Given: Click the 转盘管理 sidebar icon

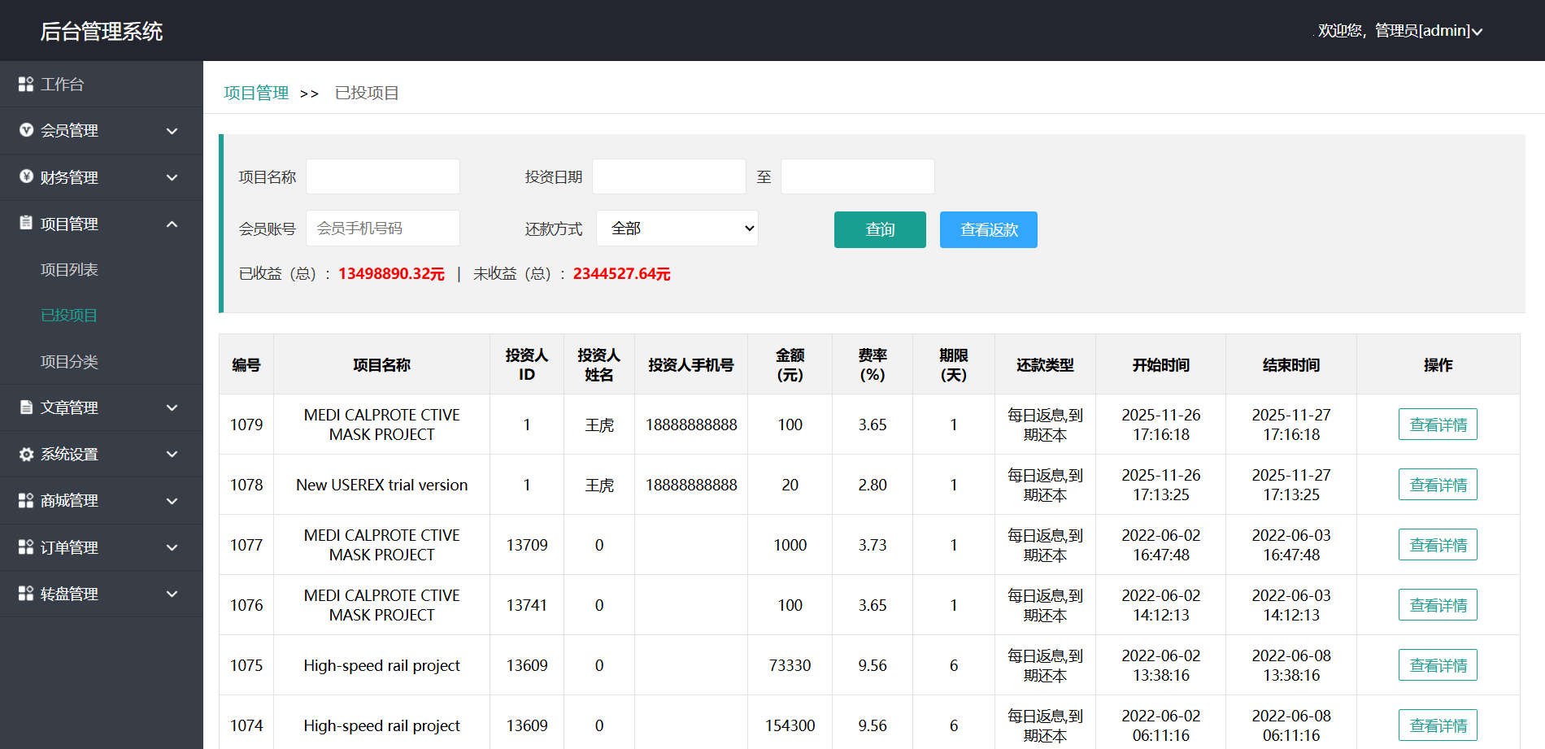Looking at the screenshot, I should (26, 594).
